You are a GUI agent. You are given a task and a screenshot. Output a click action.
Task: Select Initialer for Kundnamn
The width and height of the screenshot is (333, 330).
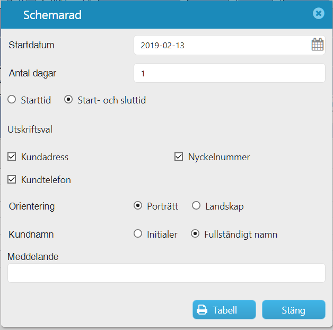(138, 233)
